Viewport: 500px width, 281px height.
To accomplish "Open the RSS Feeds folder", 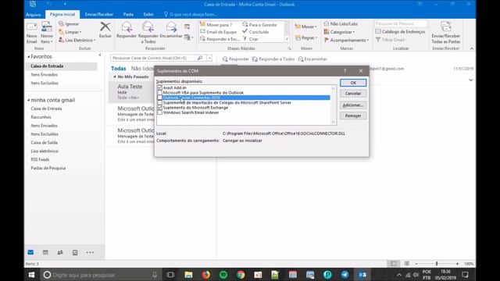I will [40, 159].
